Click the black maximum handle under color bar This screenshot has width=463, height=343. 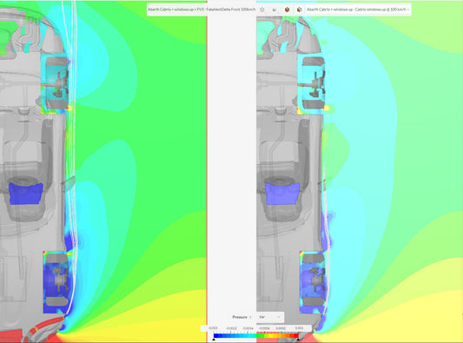coord(298,340)
